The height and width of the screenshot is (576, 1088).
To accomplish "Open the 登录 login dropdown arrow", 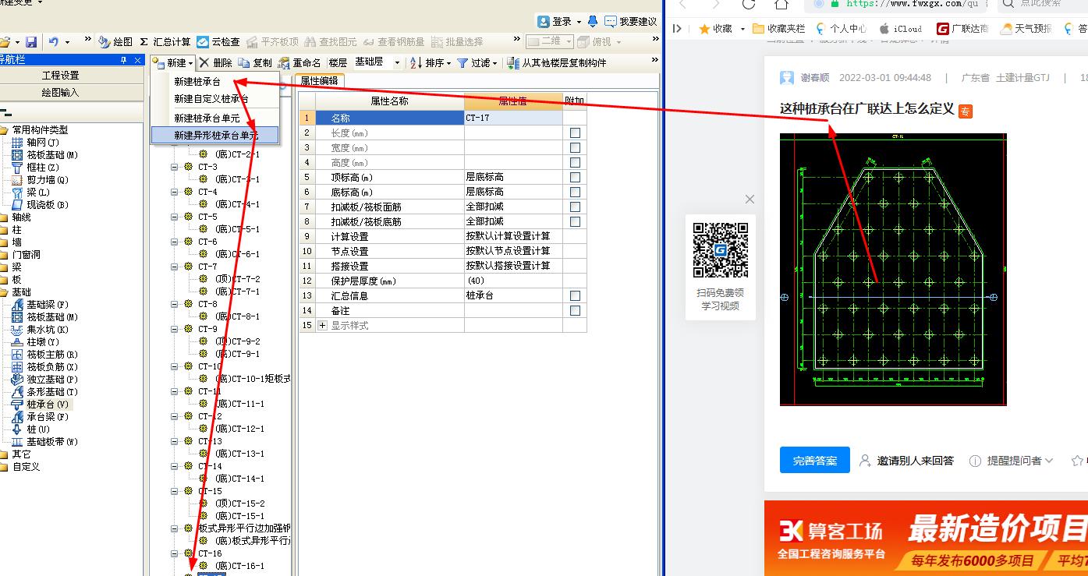I will coord(579,22).
